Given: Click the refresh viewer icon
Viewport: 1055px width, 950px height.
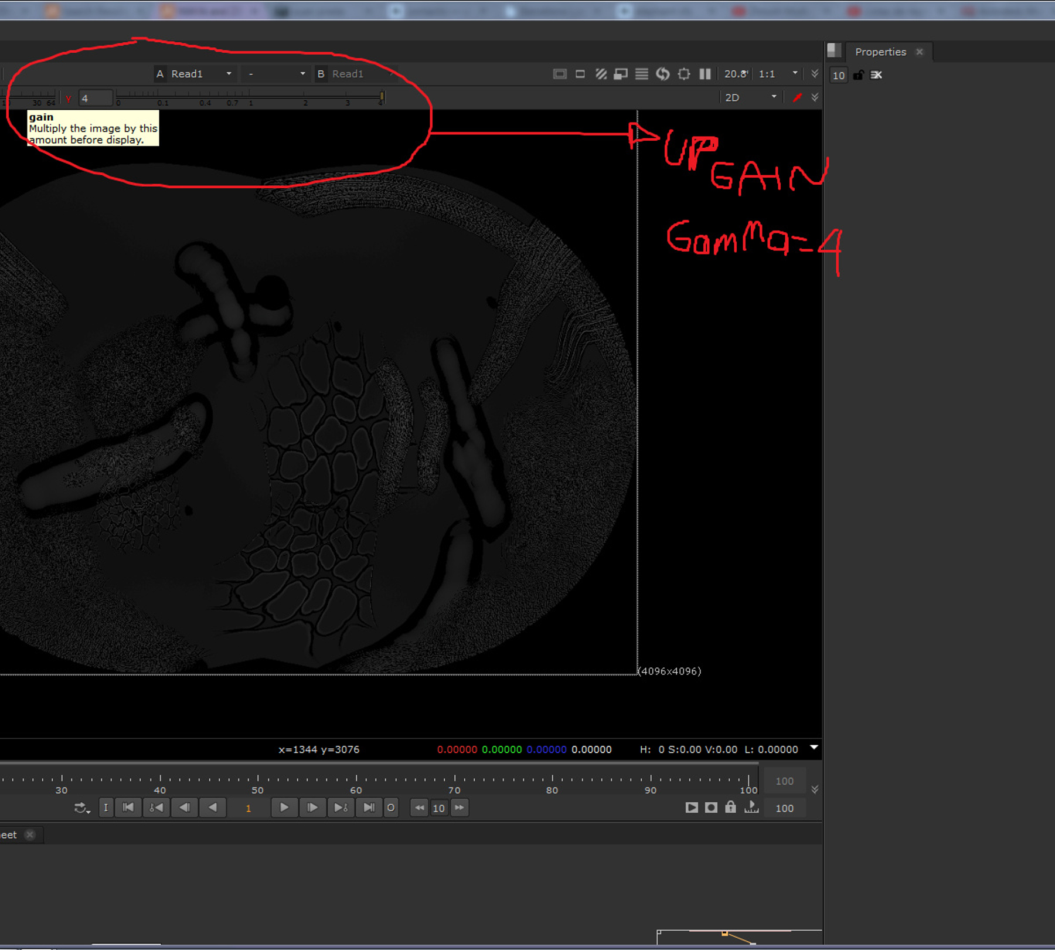Looking at the screenshot, I should tap(663, 74).
